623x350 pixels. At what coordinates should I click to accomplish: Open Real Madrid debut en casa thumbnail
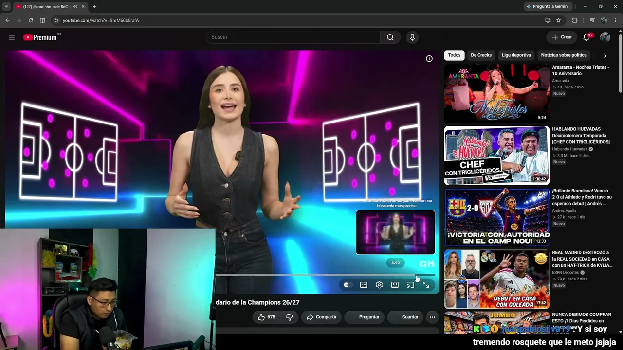[x=496, y=279]
